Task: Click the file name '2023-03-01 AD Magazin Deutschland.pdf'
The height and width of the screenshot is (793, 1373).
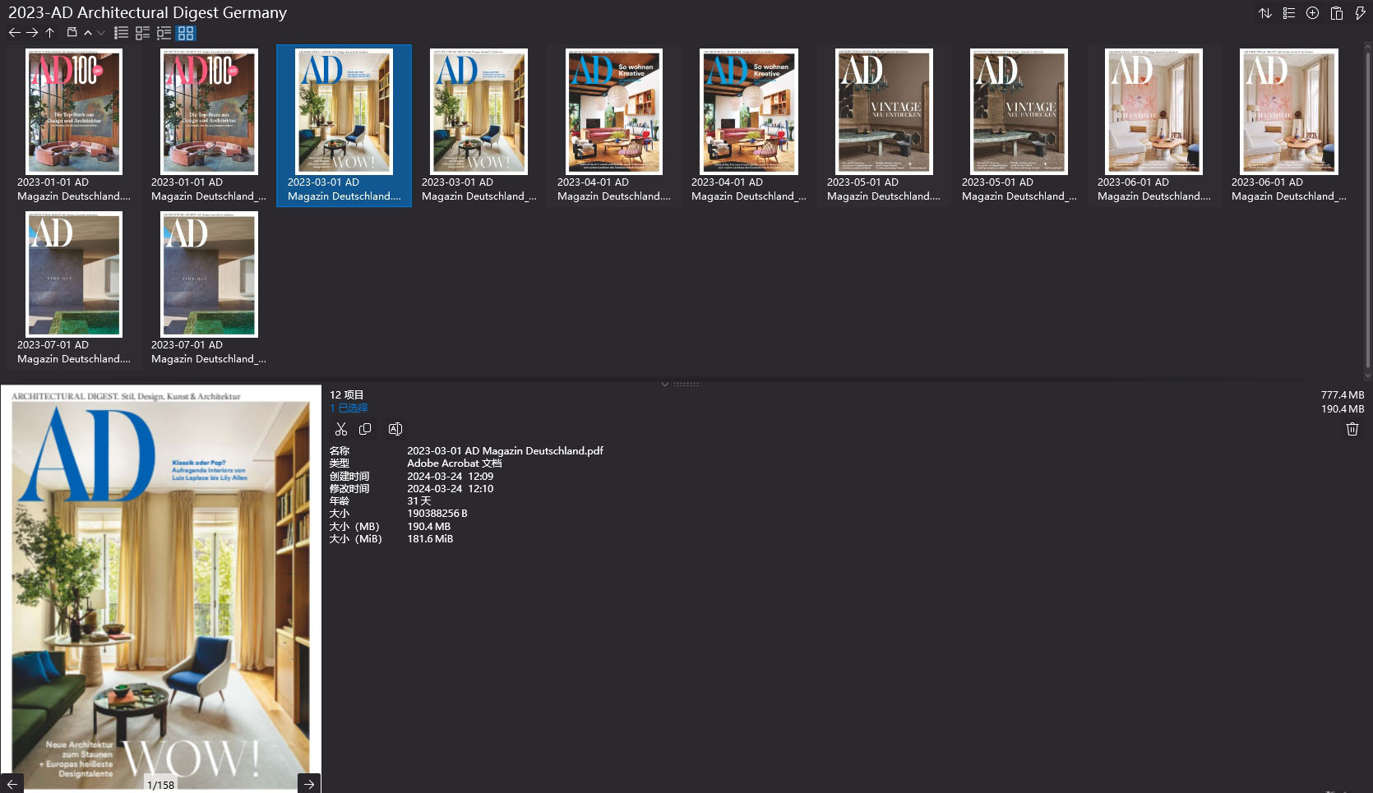Action: click(505, 451)
